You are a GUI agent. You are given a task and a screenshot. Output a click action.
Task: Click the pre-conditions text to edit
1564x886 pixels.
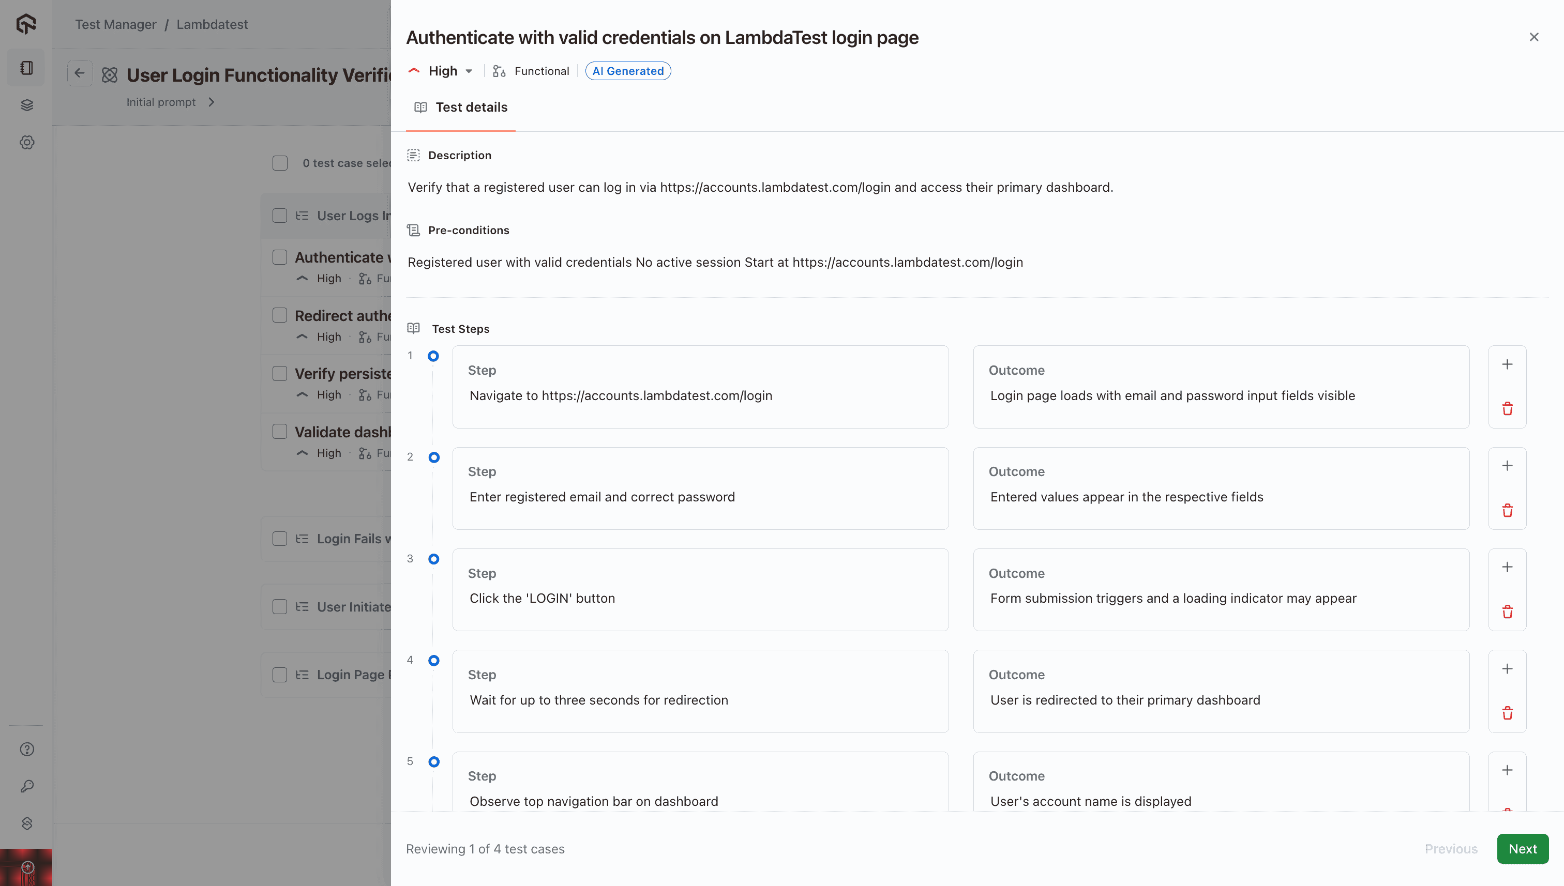715,262
